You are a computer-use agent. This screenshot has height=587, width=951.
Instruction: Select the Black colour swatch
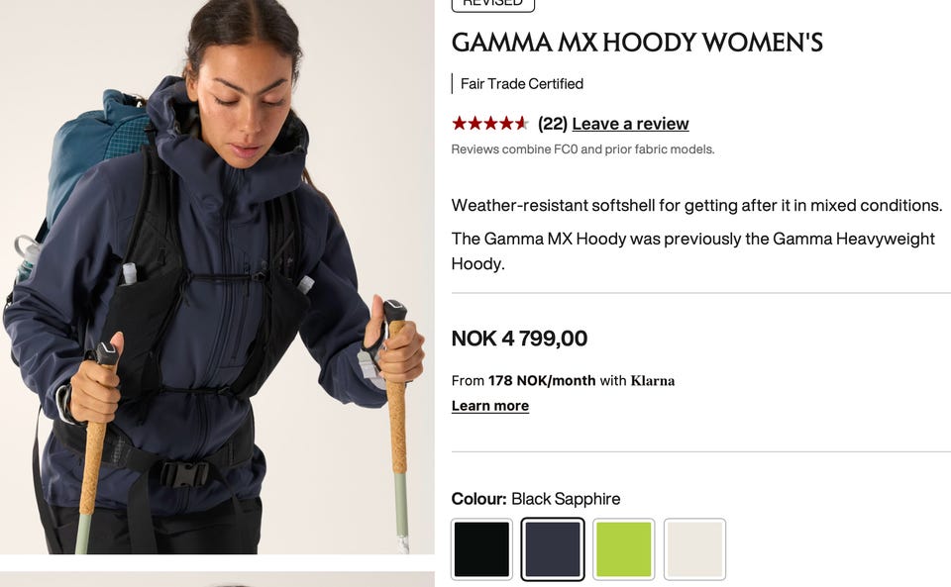pyautogui.click(x=481, y=549)
